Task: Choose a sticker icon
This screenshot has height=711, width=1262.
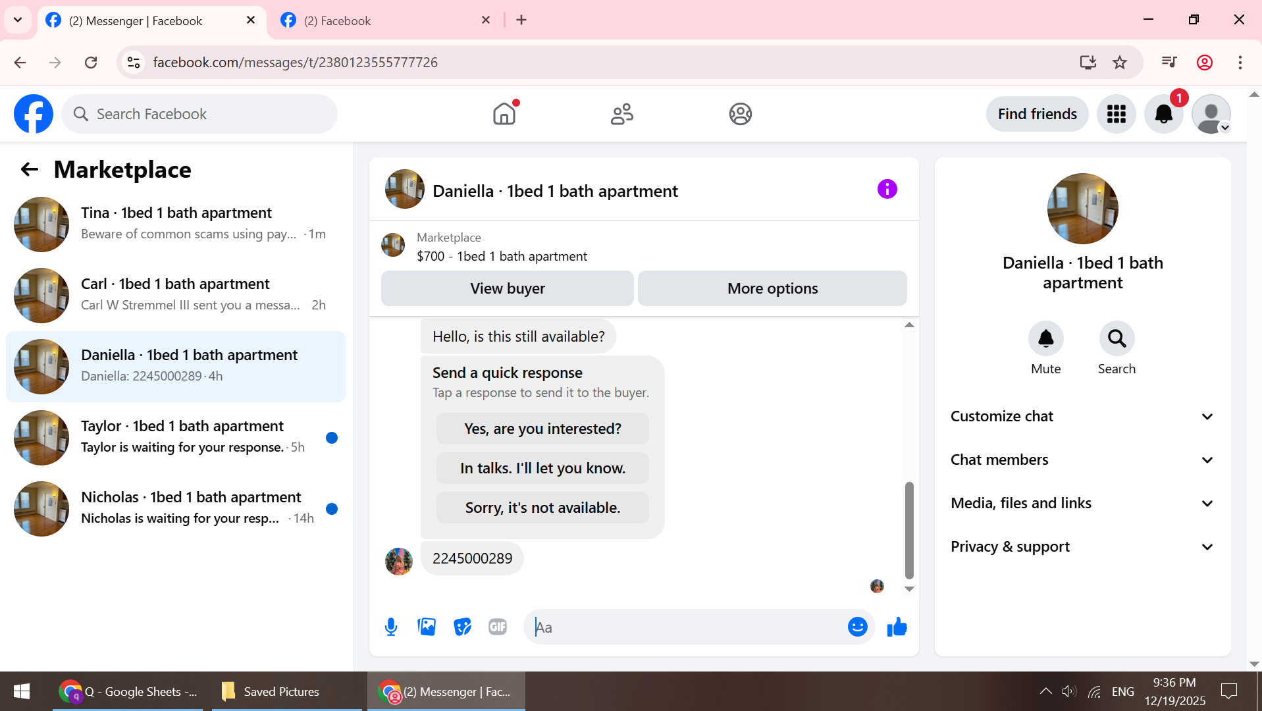Action: (x=462, y=627)
